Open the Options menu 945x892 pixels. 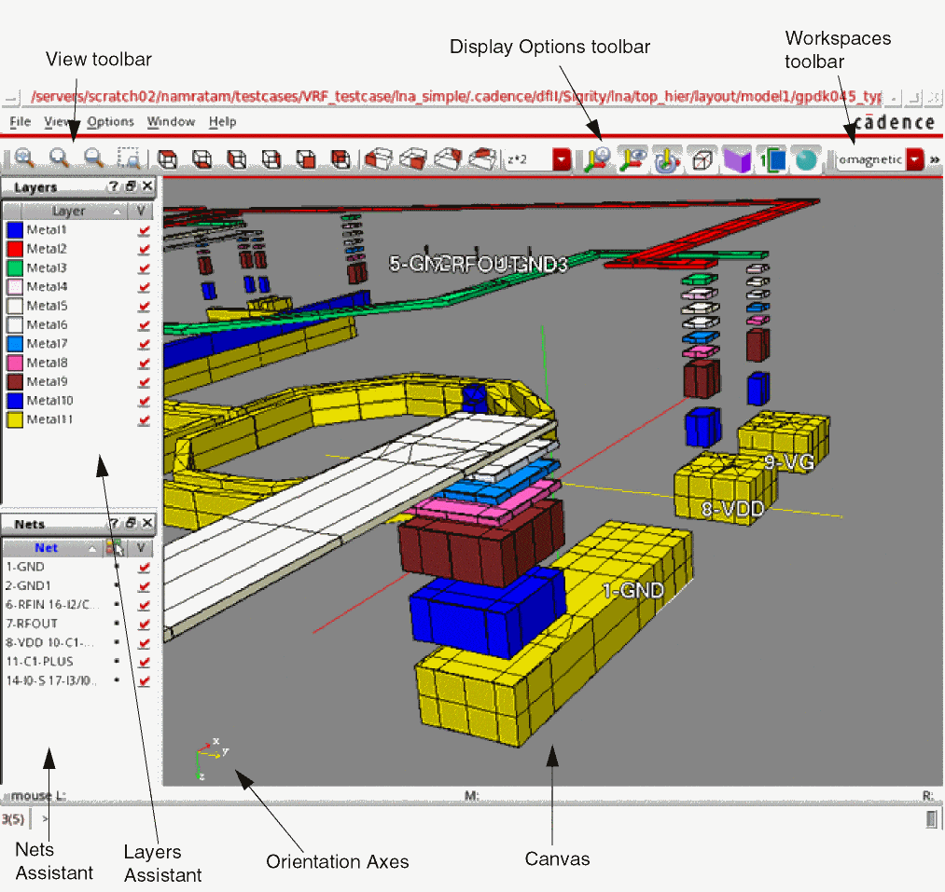coord(110,122)
